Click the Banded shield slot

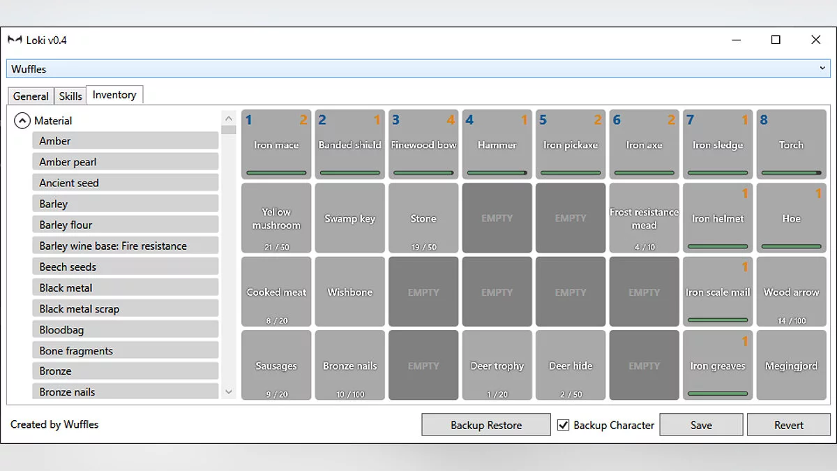tap(349, 144)
